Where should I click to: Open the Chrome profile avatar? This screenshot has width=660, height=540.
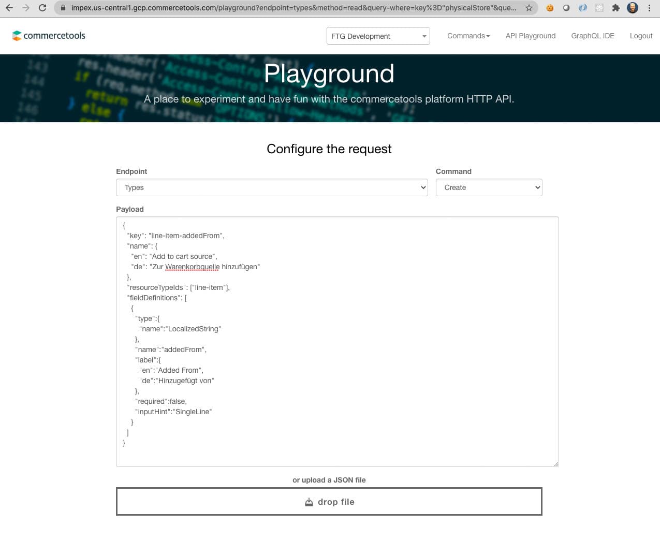(633, 8)
